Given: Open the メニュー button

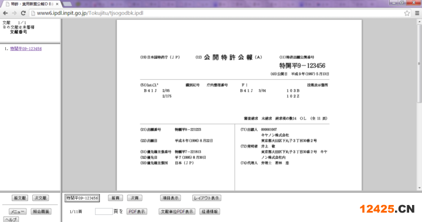Looking at the screenshot, I should pos(18,211).
